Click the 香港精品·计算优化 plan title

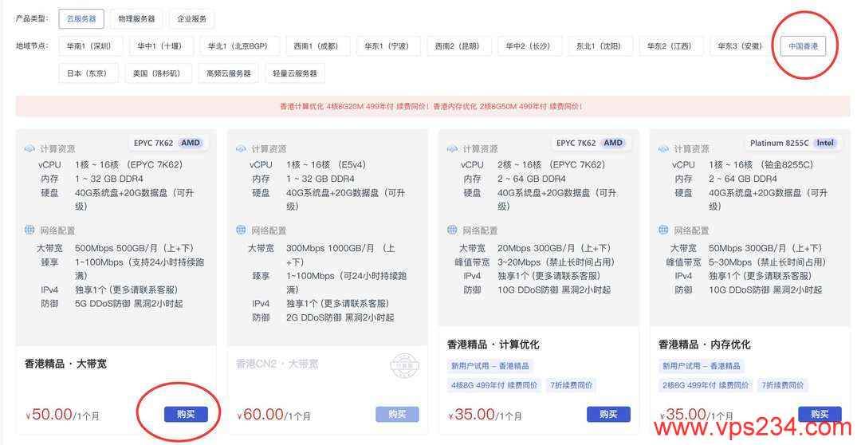(493, 345)
